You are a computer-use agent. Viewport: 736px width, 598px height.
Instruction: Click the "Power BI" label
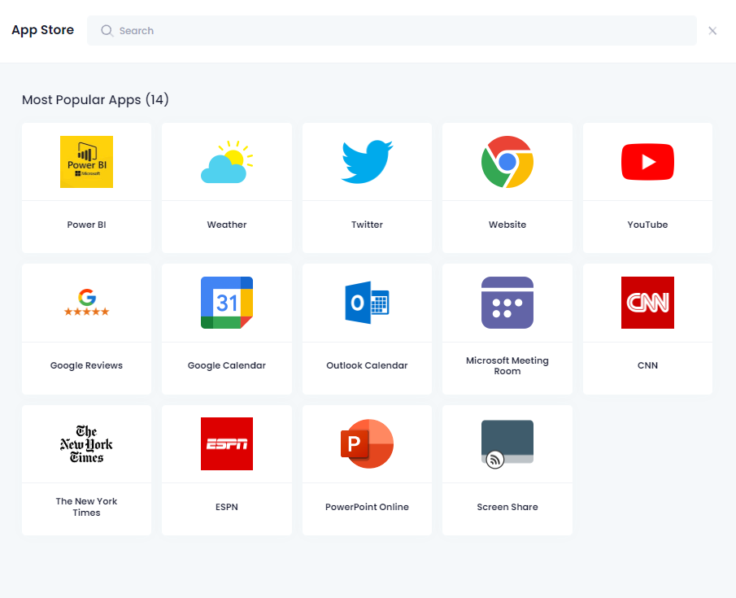(86, 225)
